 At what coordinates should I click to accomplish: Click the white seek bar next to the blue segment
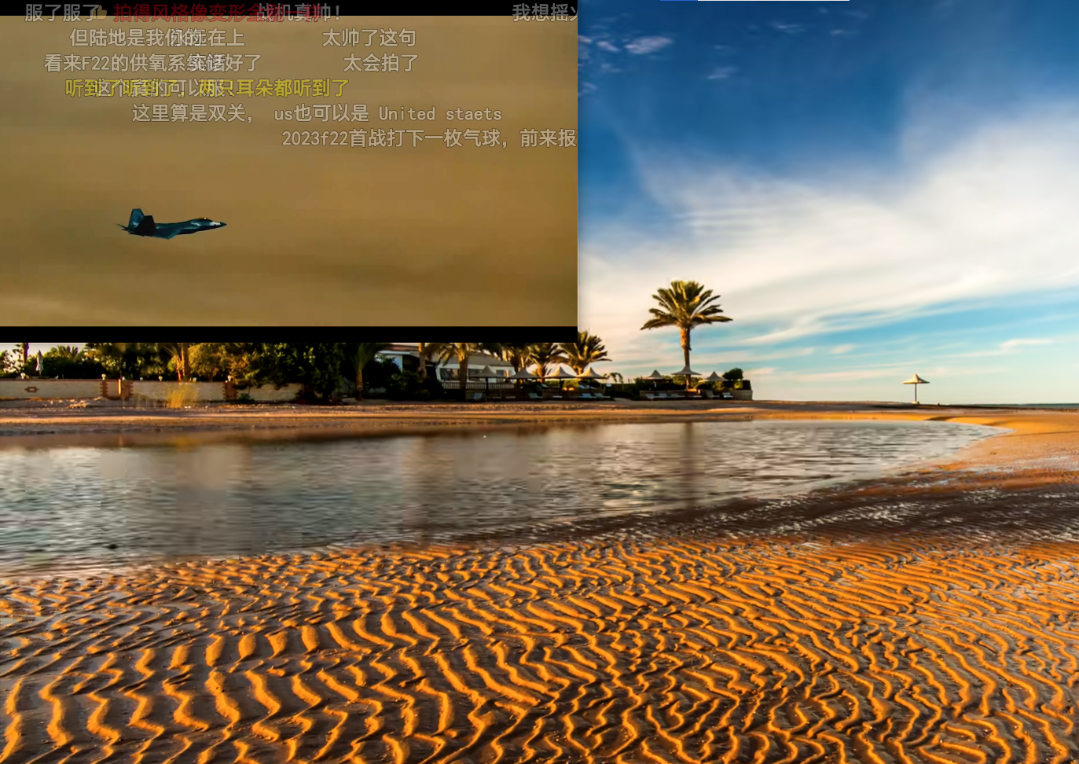(773, 1)
